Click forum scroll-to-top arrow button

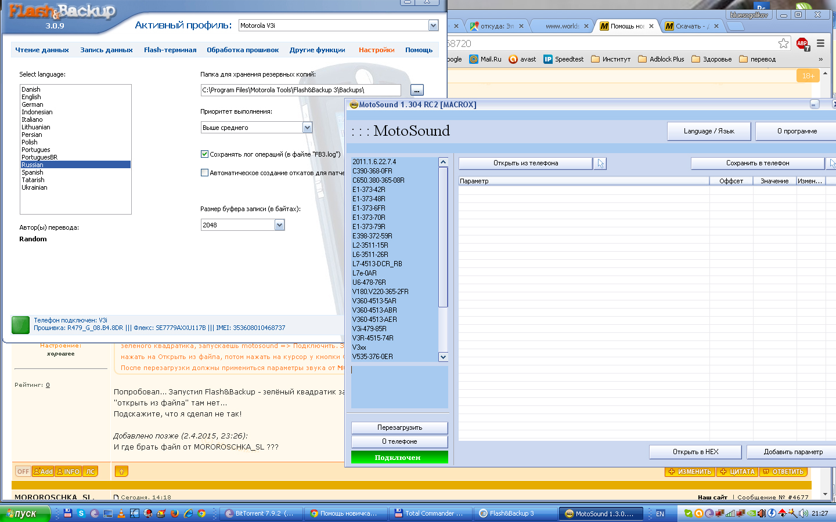[x=121, y=472]
